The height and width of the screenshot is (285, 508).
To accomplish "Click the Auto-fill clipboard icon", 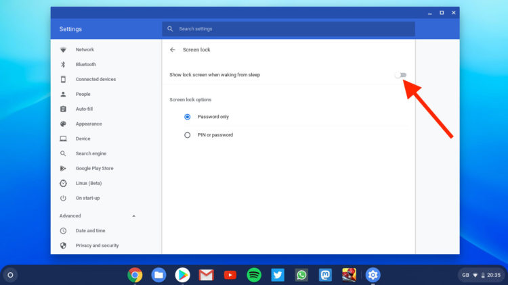I will tap(63, 109).
